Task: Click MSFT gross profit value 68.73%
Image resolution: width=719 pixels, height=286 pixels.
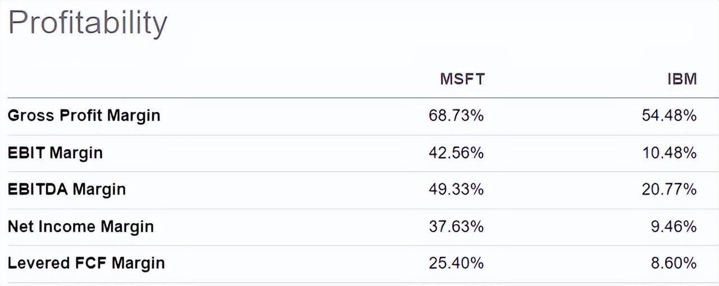Action: coord(456,116)
